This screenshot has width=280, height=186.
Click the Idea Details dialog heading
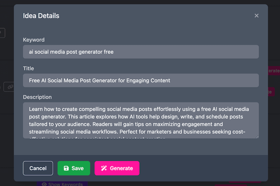41,16
